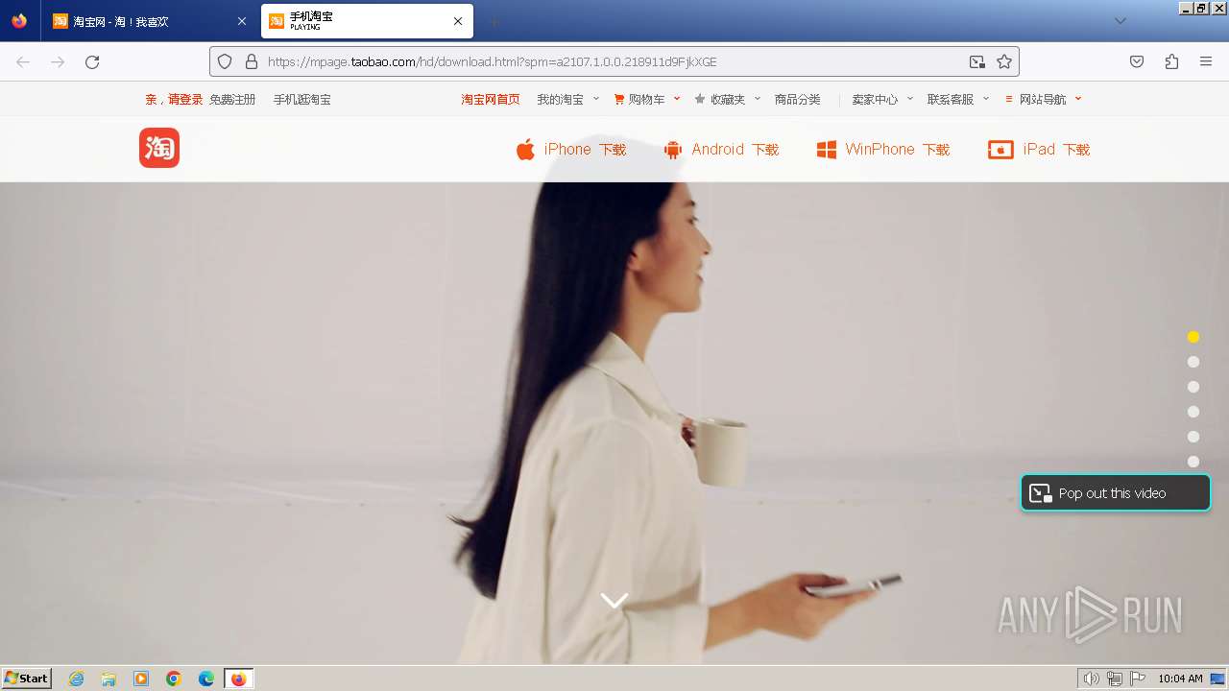This screenshot has height=691, width=1229.
Task: Click Firefox taskbar button
Action: point(238,679)
